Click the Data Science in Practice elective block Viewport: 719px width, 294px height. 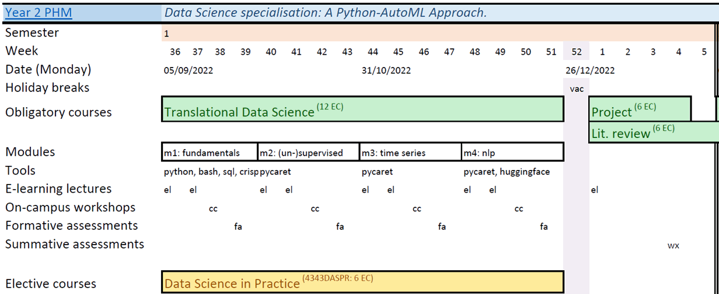click(362, 282)
